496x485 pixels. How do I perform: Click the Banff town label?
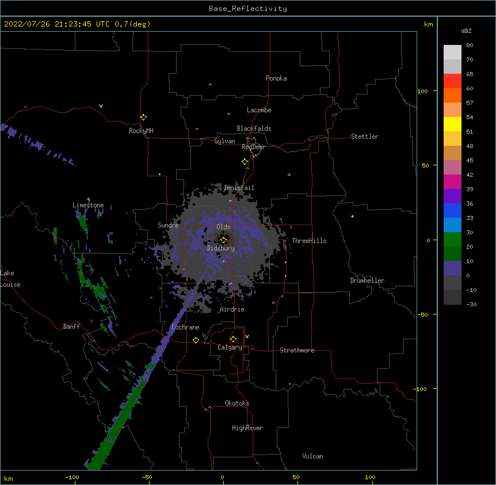[71, 327]
